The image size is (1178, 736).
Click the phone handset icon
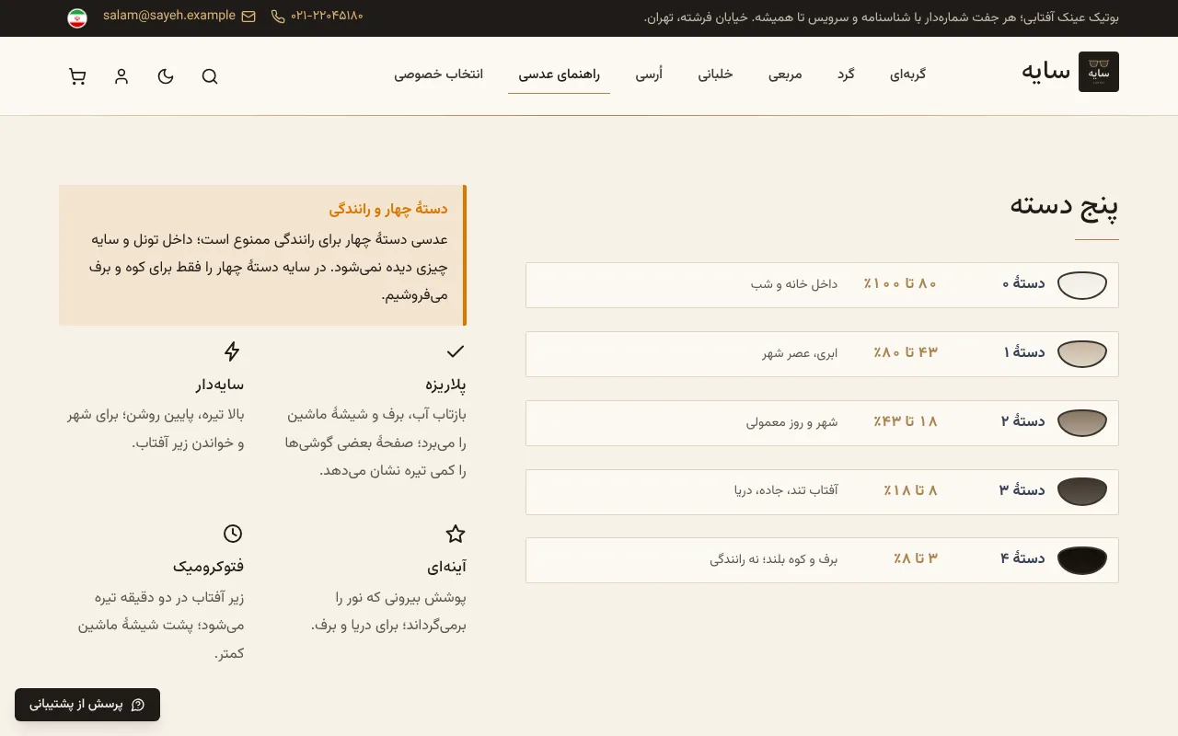point(278,17)
